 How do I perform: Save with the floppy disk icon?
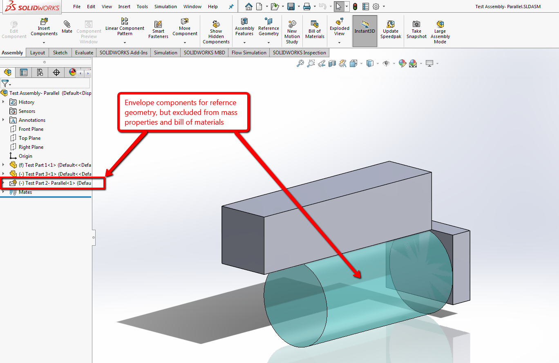coord(291,7)
